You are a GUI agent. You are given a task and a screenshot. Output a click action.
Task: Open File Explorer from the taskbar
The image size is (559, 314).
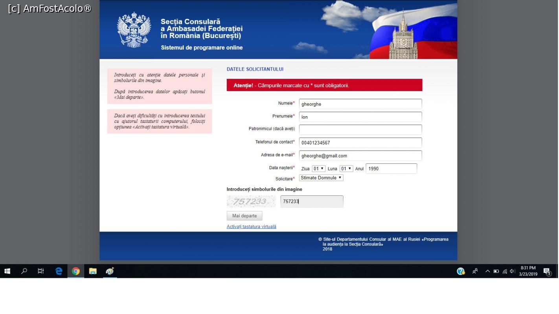(x=93, y=271)
